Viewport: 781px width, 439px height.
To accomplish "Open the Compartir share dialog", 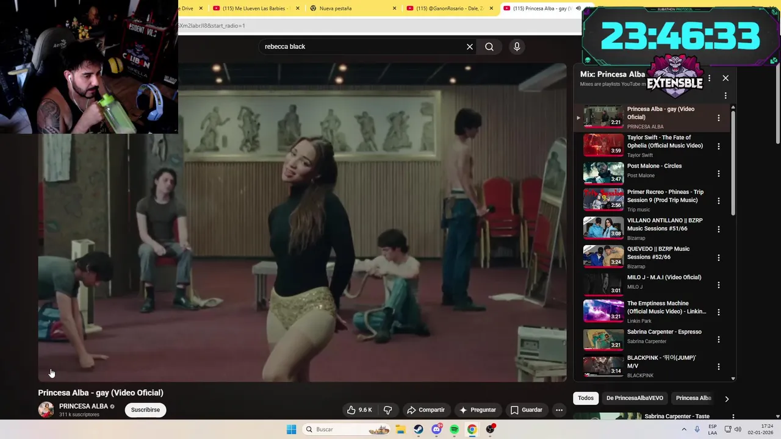I will click(x=426, y=410).
